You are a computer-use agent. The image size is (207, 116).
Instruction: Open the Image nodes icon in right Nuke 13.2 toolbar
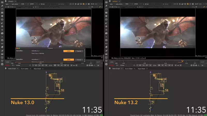coord(106,2)
